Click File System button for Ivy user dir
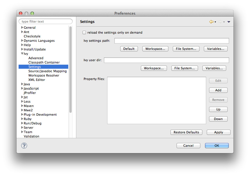The width and height of the screenshot is (250, 176). tap(184, 68)
